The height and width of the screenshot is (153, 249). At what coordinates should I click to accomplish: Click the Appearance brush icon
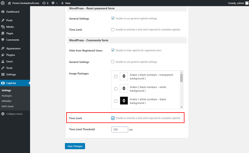[3, 48]
